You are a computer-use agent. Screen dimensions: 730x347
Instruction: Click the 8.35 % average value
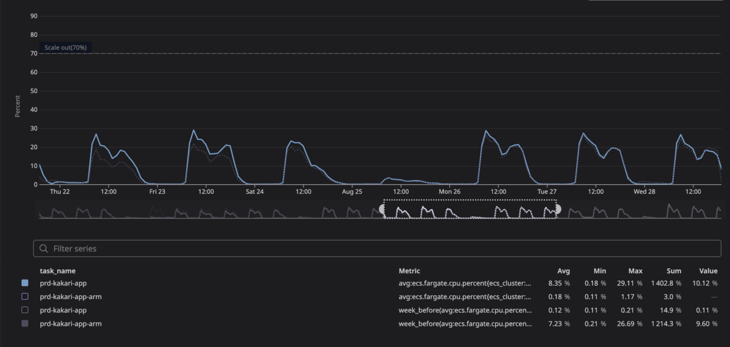559,283
